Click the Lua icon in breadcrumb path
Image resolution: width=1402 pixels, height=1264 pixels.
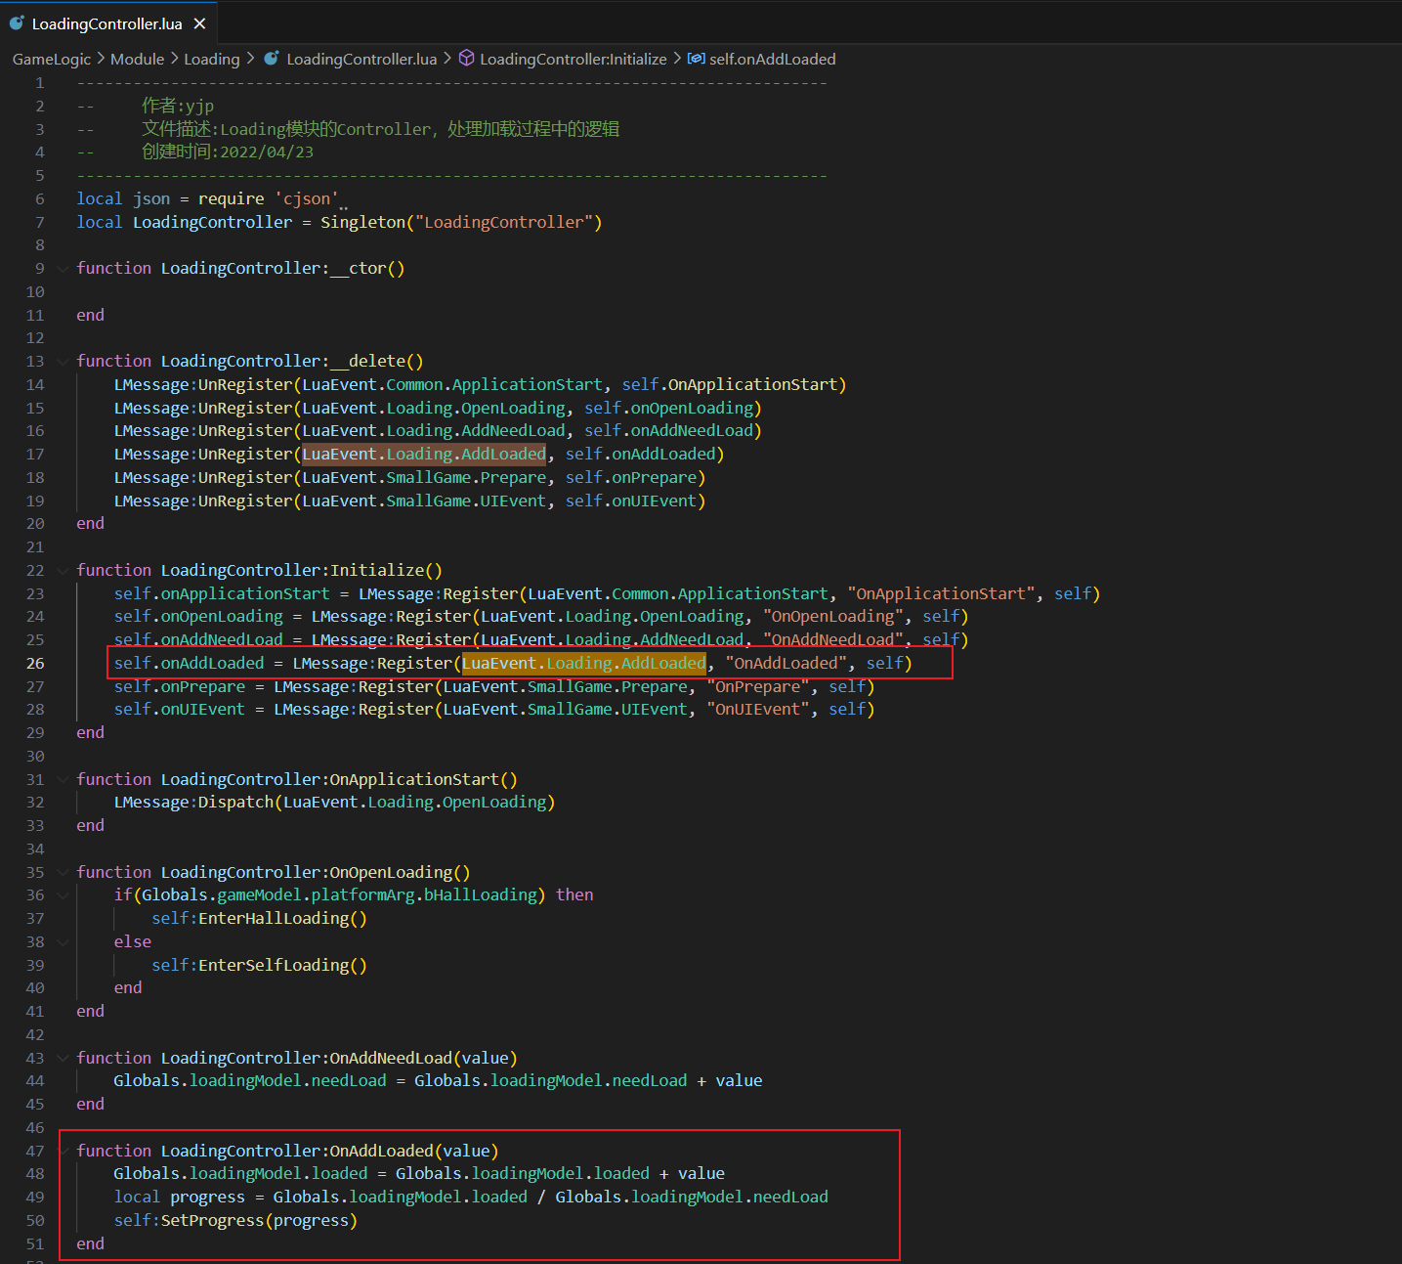(x=272, y=59)
